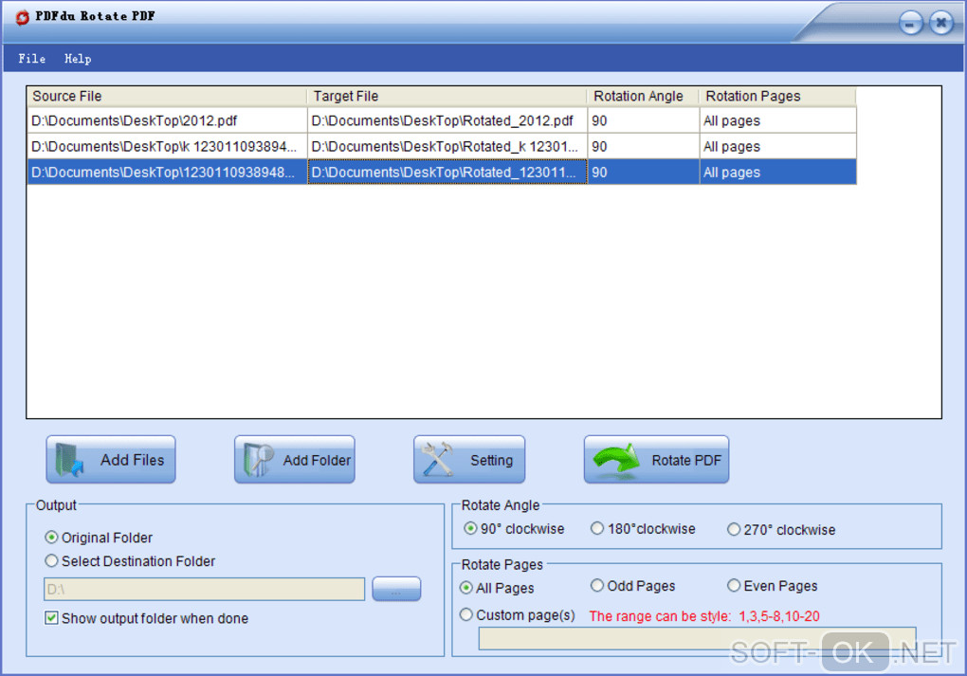Click 'All pages' cell in 2012.pdf row
Image resolution: width=967 pixels, height=676 pixels.
coord(777,120)
